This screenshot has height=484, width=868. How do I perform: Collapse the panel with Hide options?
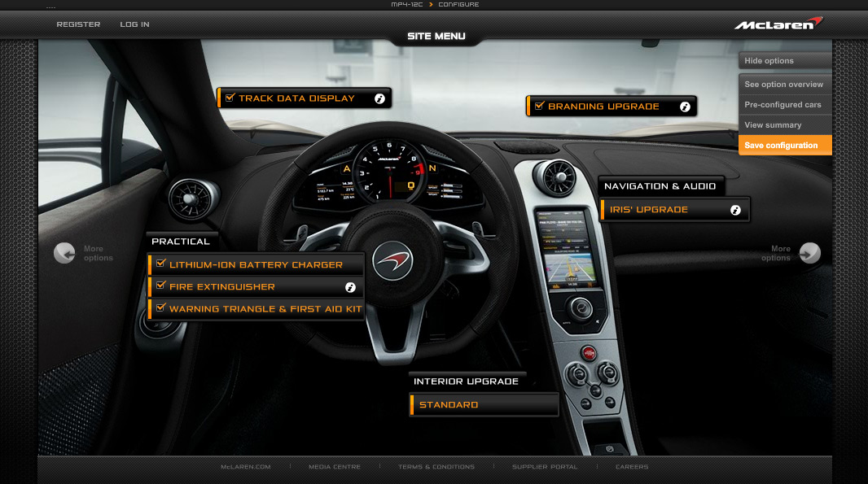(x=785, y=61)
